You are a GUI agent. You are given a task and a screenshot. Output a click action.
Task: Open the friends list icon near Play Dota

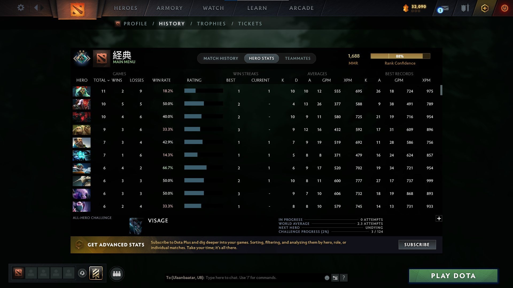pyautogui.click(x=117, y=274)
